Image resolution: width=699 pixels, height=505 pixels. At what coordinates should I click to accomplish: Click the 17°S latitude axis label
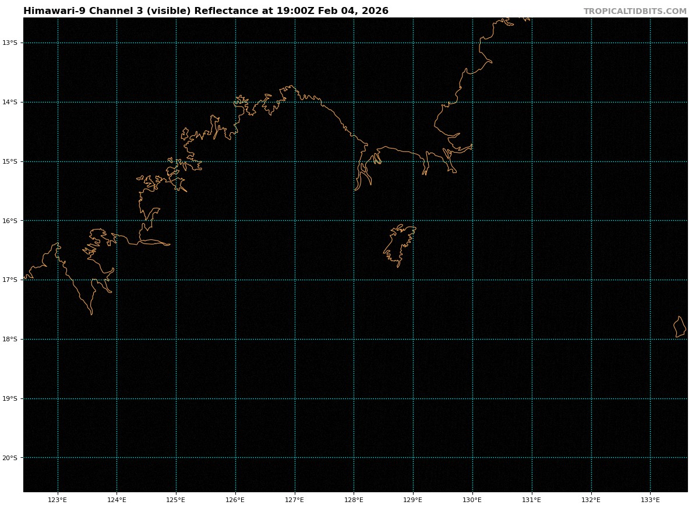tap(10, 280)
